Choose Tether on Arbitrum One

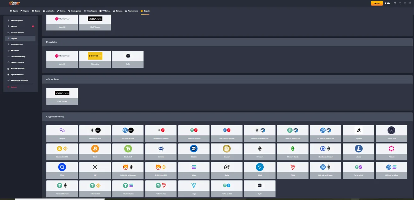pyautogui.click(x=293, y=134)
